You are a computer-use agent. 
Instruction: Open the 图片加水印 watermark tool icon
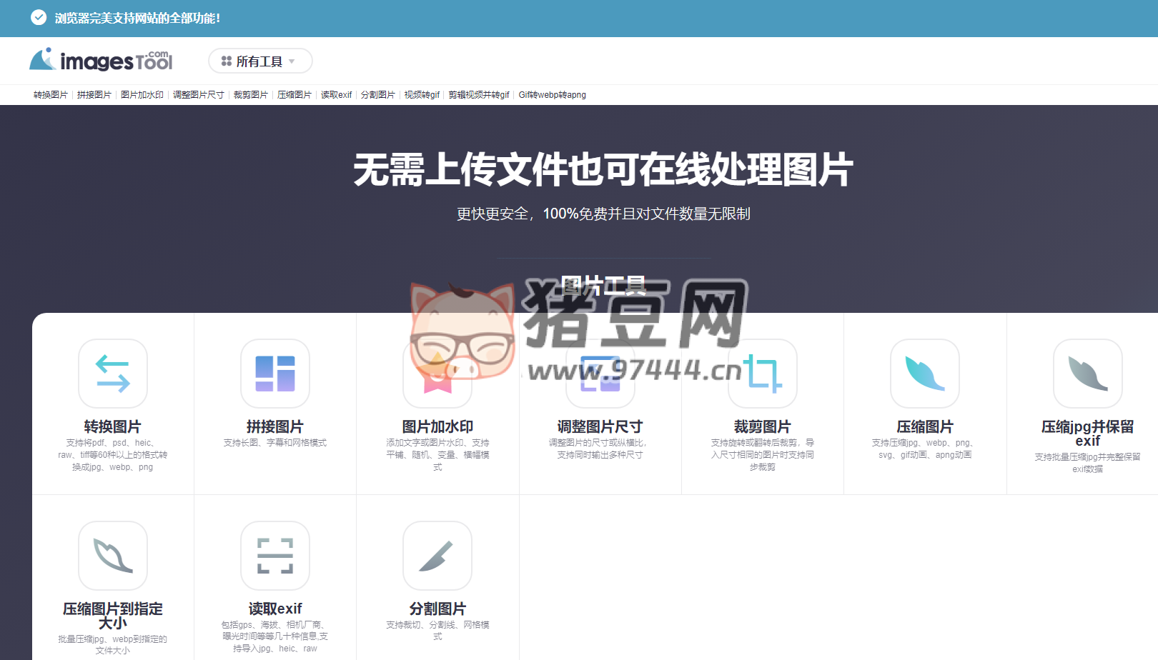pos(437,374)
